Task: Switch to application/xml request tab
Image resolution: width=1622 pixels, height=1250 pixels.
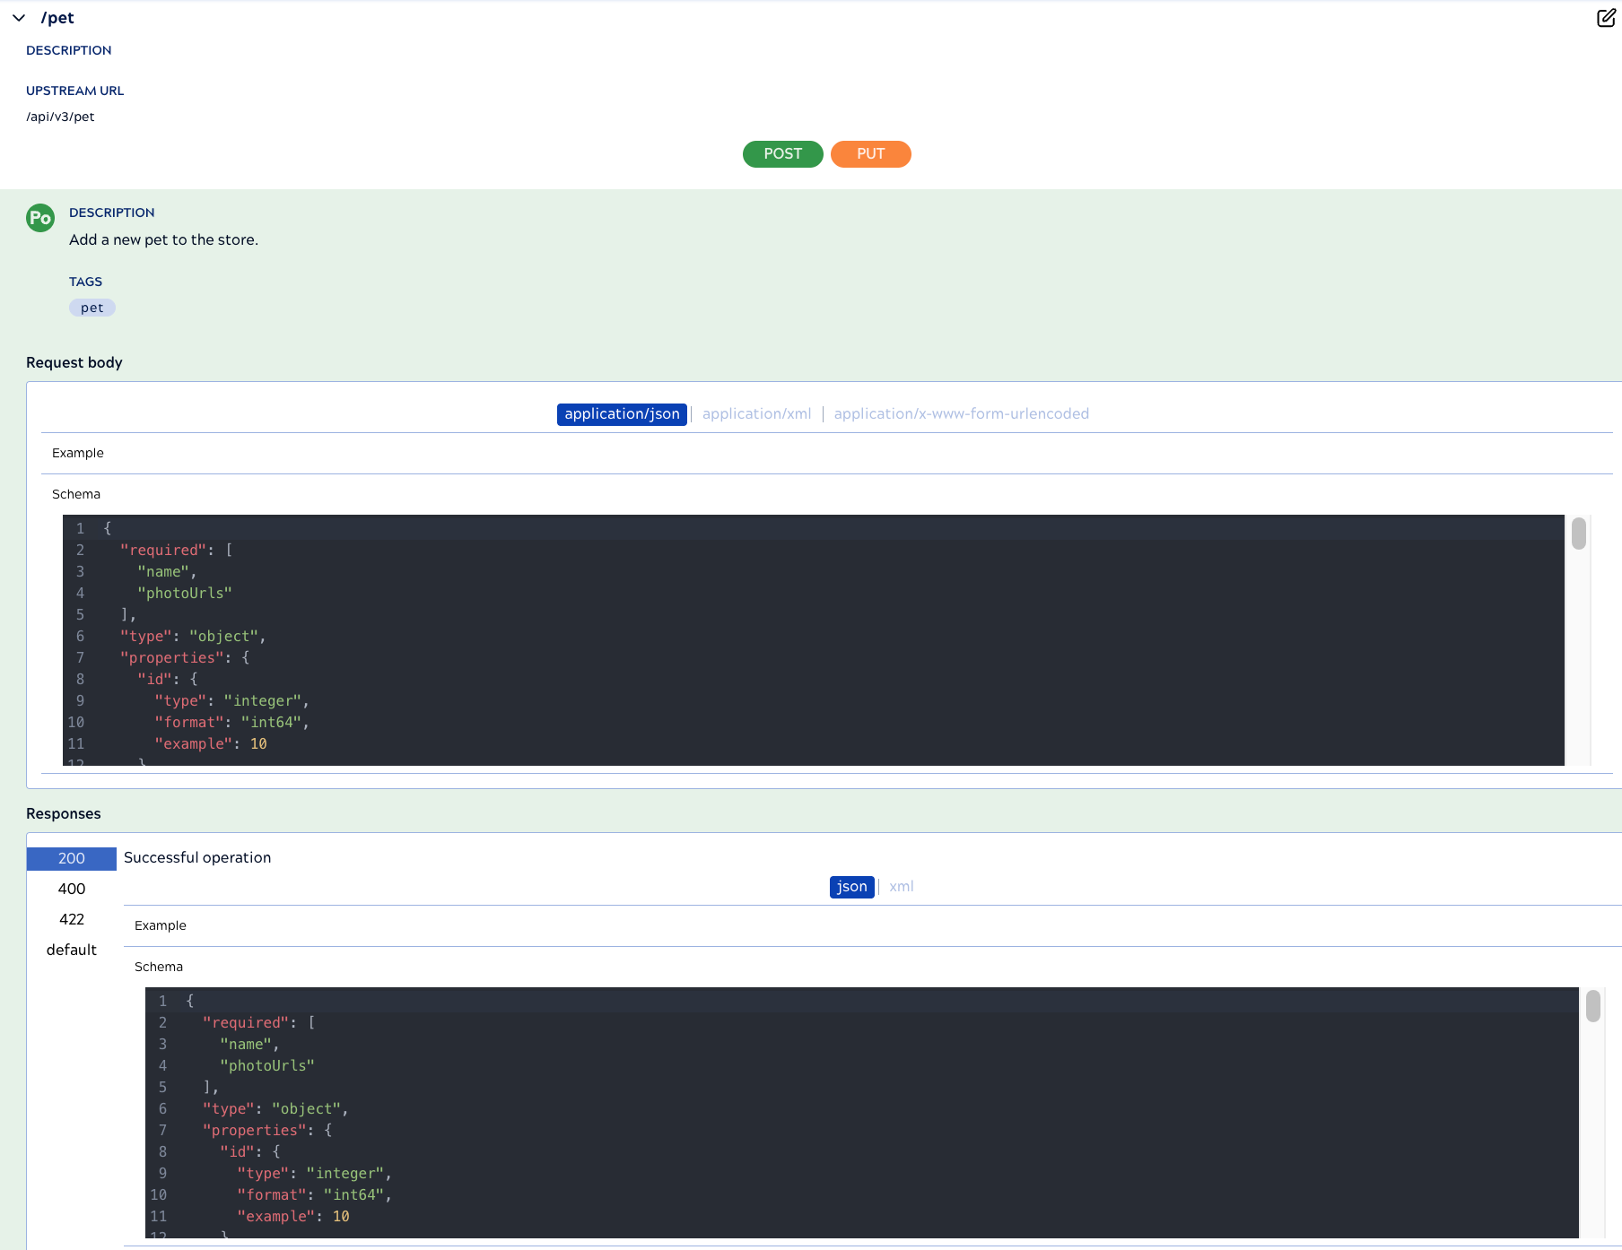Action: [x=756, y=414]
